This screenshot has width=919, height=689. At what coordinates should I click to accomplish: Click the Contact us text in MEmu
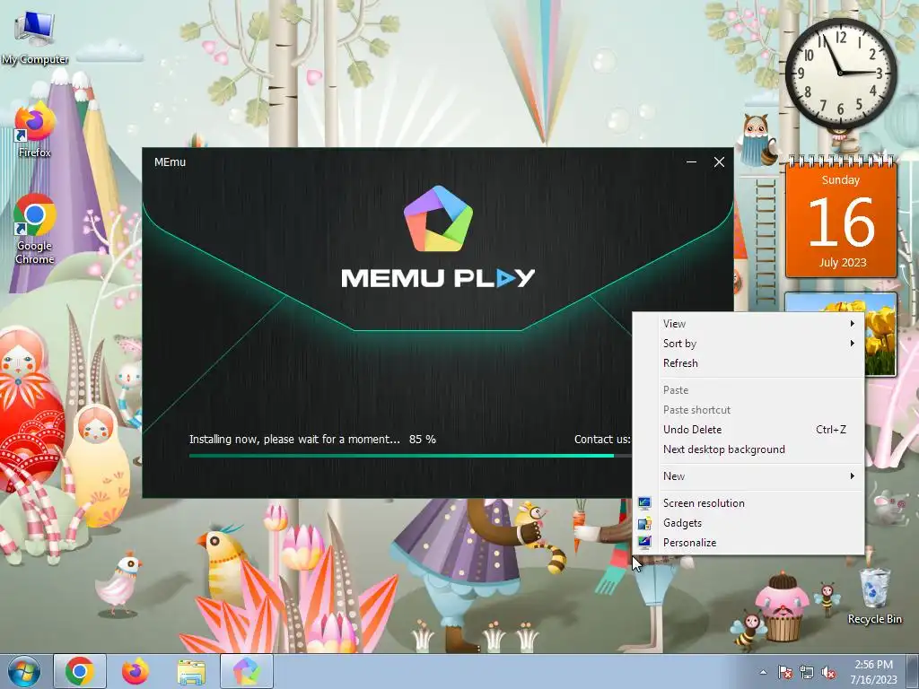(602, 440)
